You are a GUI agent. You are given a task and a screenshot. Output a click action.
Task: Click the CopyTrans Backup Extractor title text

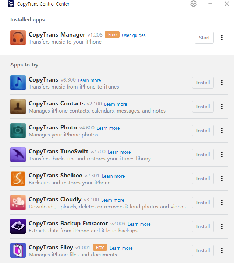pos(68,224)
